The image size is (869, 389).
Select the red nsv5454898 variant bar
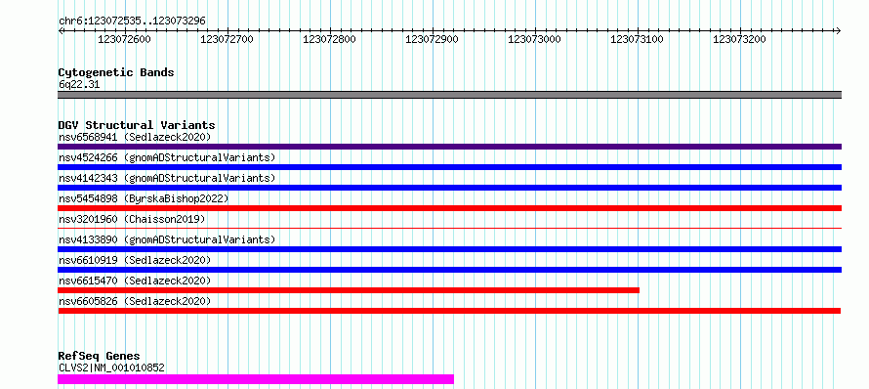click(x=449, y=208)
